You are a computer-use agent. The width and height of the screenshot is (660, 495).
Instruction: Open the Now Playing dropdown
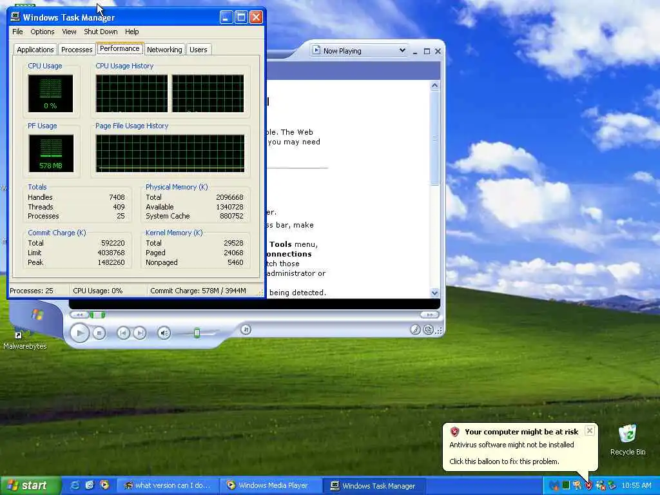[x=402, y=50]
